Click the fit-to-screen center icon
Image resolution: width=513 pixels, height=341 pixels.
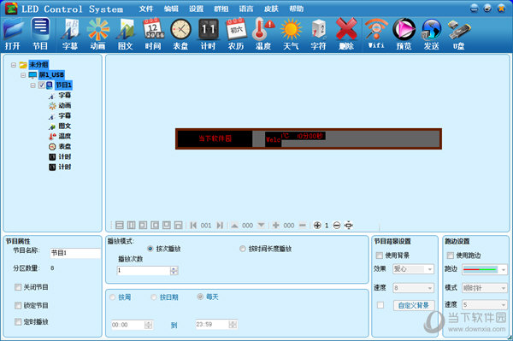tap(349, 226)
